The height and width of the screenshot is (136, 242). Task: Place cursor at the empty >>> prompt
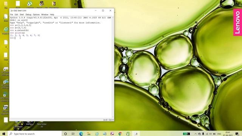point(15,38)
